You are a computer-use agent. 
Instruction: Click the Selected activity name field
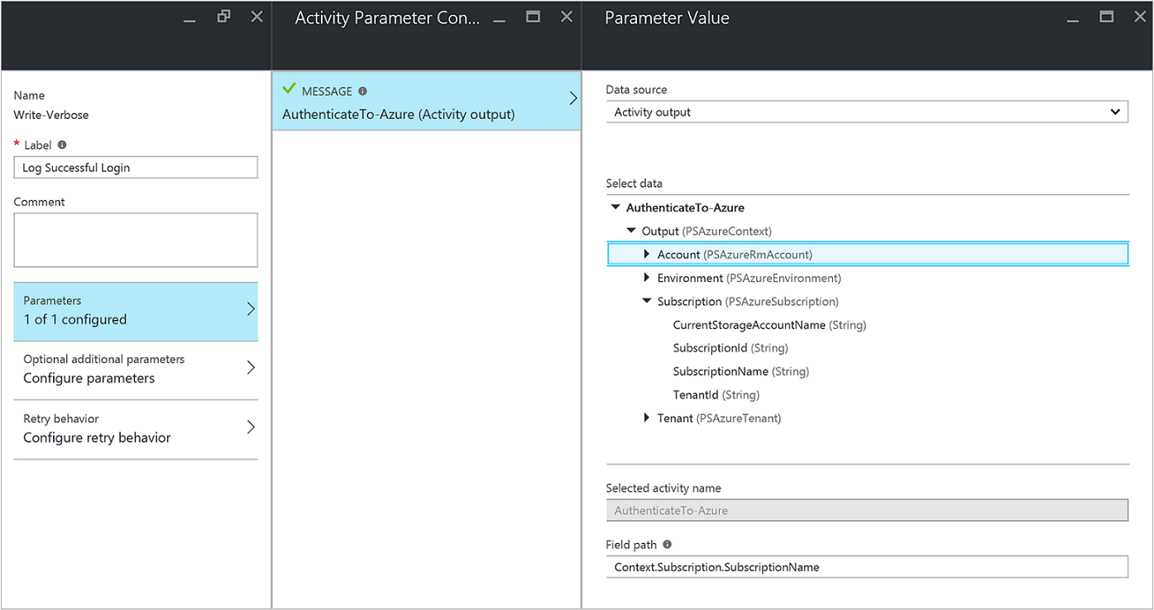867,511
